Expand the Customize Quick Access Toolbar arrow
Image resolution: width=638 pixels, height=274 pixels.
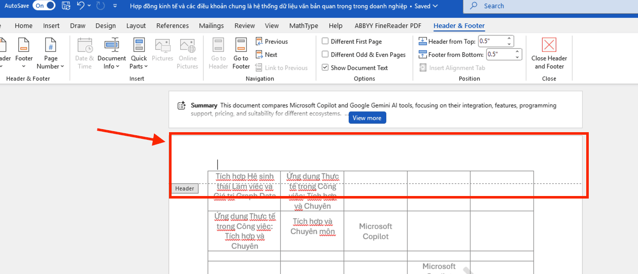(115, 6)
